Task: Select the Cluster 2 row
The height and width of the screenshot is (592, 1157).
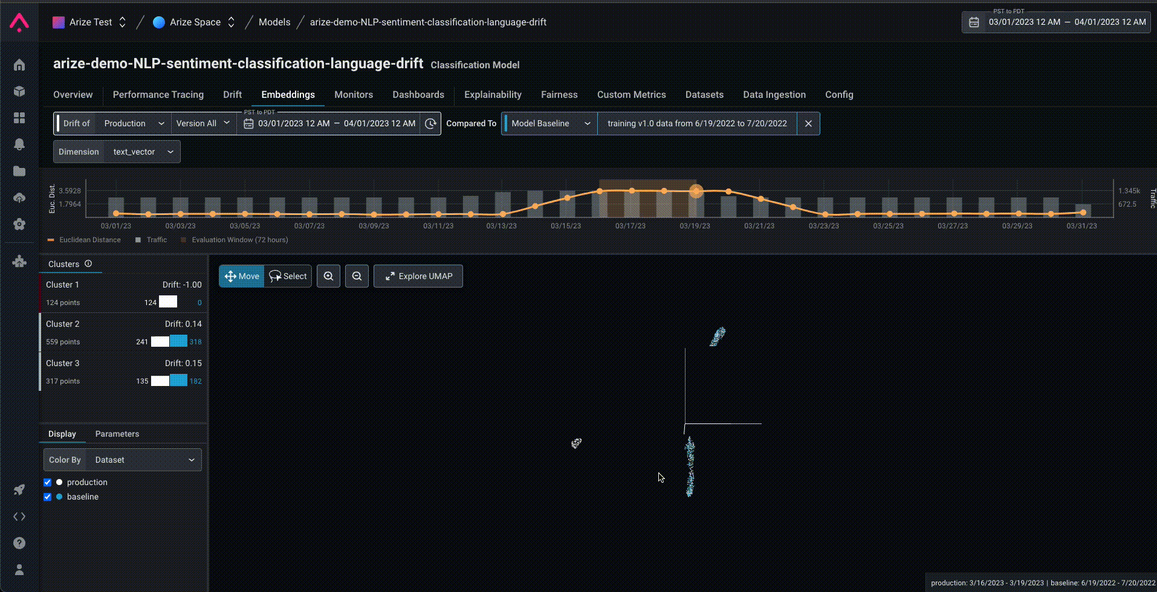Action: click(x=123, y=332)
